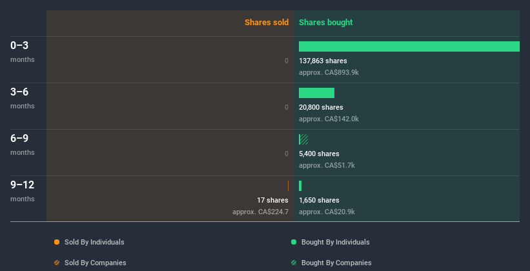
Task: Select the 3–6 months row label
Action: pos(23,98)
